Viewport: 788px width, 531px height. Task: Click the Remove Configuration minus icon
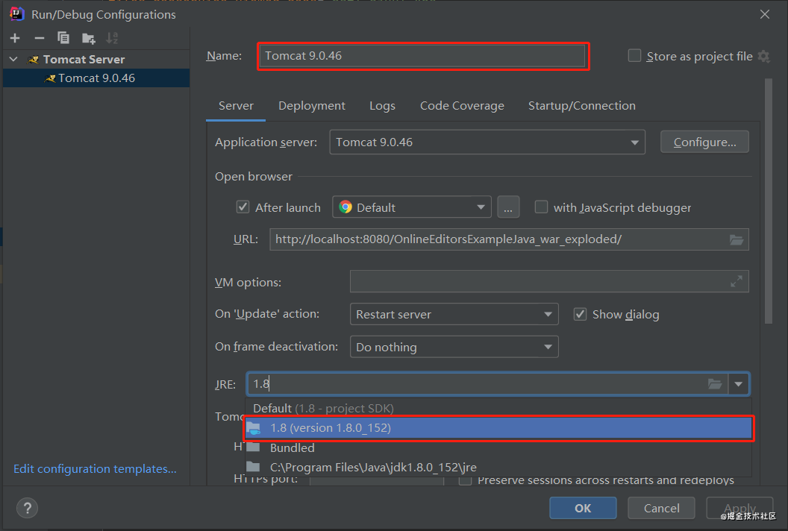click(40, 38)
